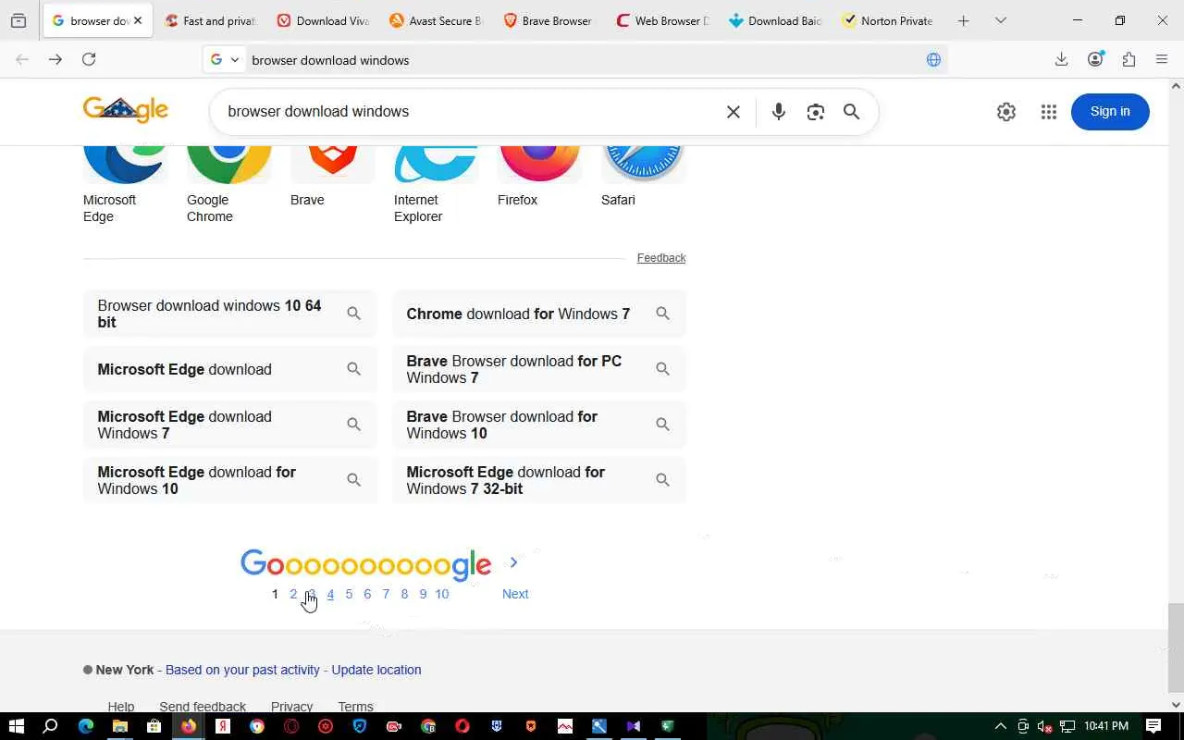Search 'Chrome download for Windows 7' suggestion
1184x740 pixels.
[x=539, y=314]
